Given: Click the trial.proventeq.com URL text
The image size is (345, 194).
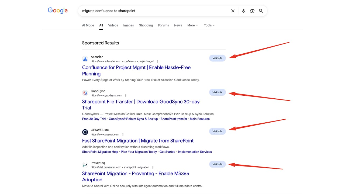Looking at the screenshot, I should click(120, 168).
